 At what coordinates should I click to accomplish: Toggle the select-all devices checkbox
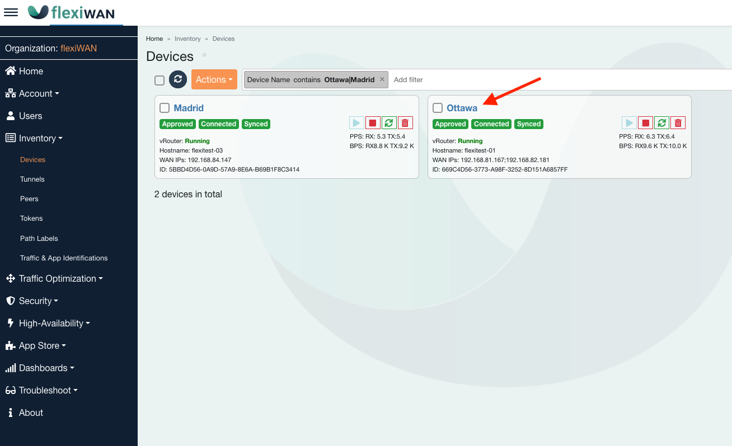[x=159, y=80]
